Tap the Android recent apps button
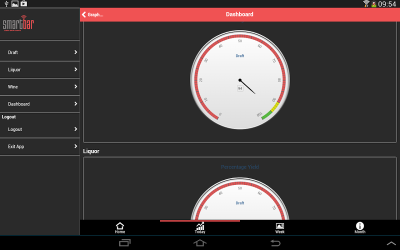This screenshot has width=400, height=250. pos(124,242)
